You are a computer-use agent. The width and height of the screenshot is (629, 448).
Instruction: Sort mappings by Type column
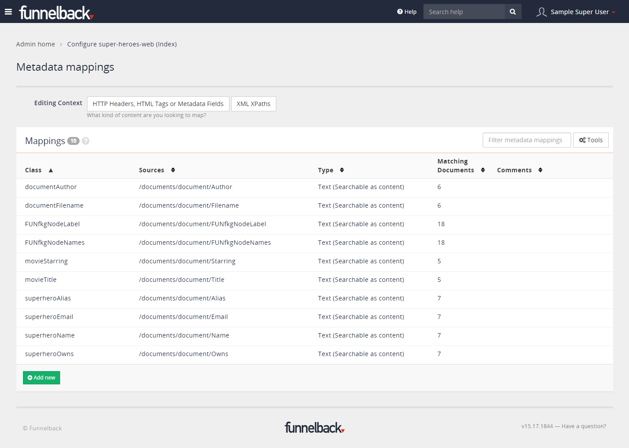pos(342,170)
